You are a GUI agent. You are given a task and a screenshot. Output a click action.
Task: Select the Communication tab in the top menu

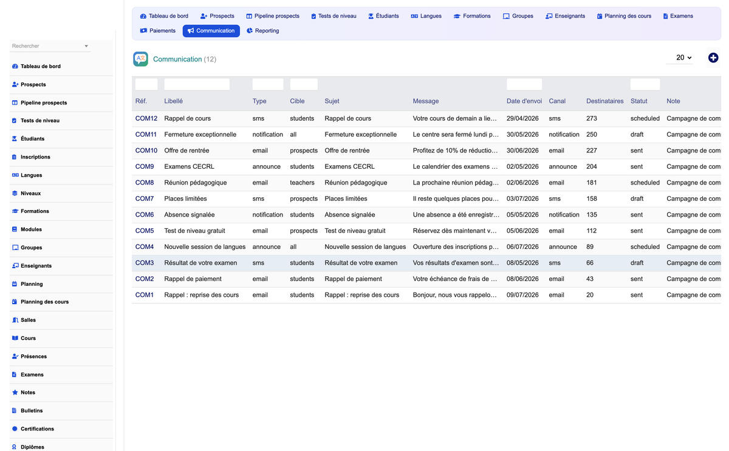(x=211, y=31)
